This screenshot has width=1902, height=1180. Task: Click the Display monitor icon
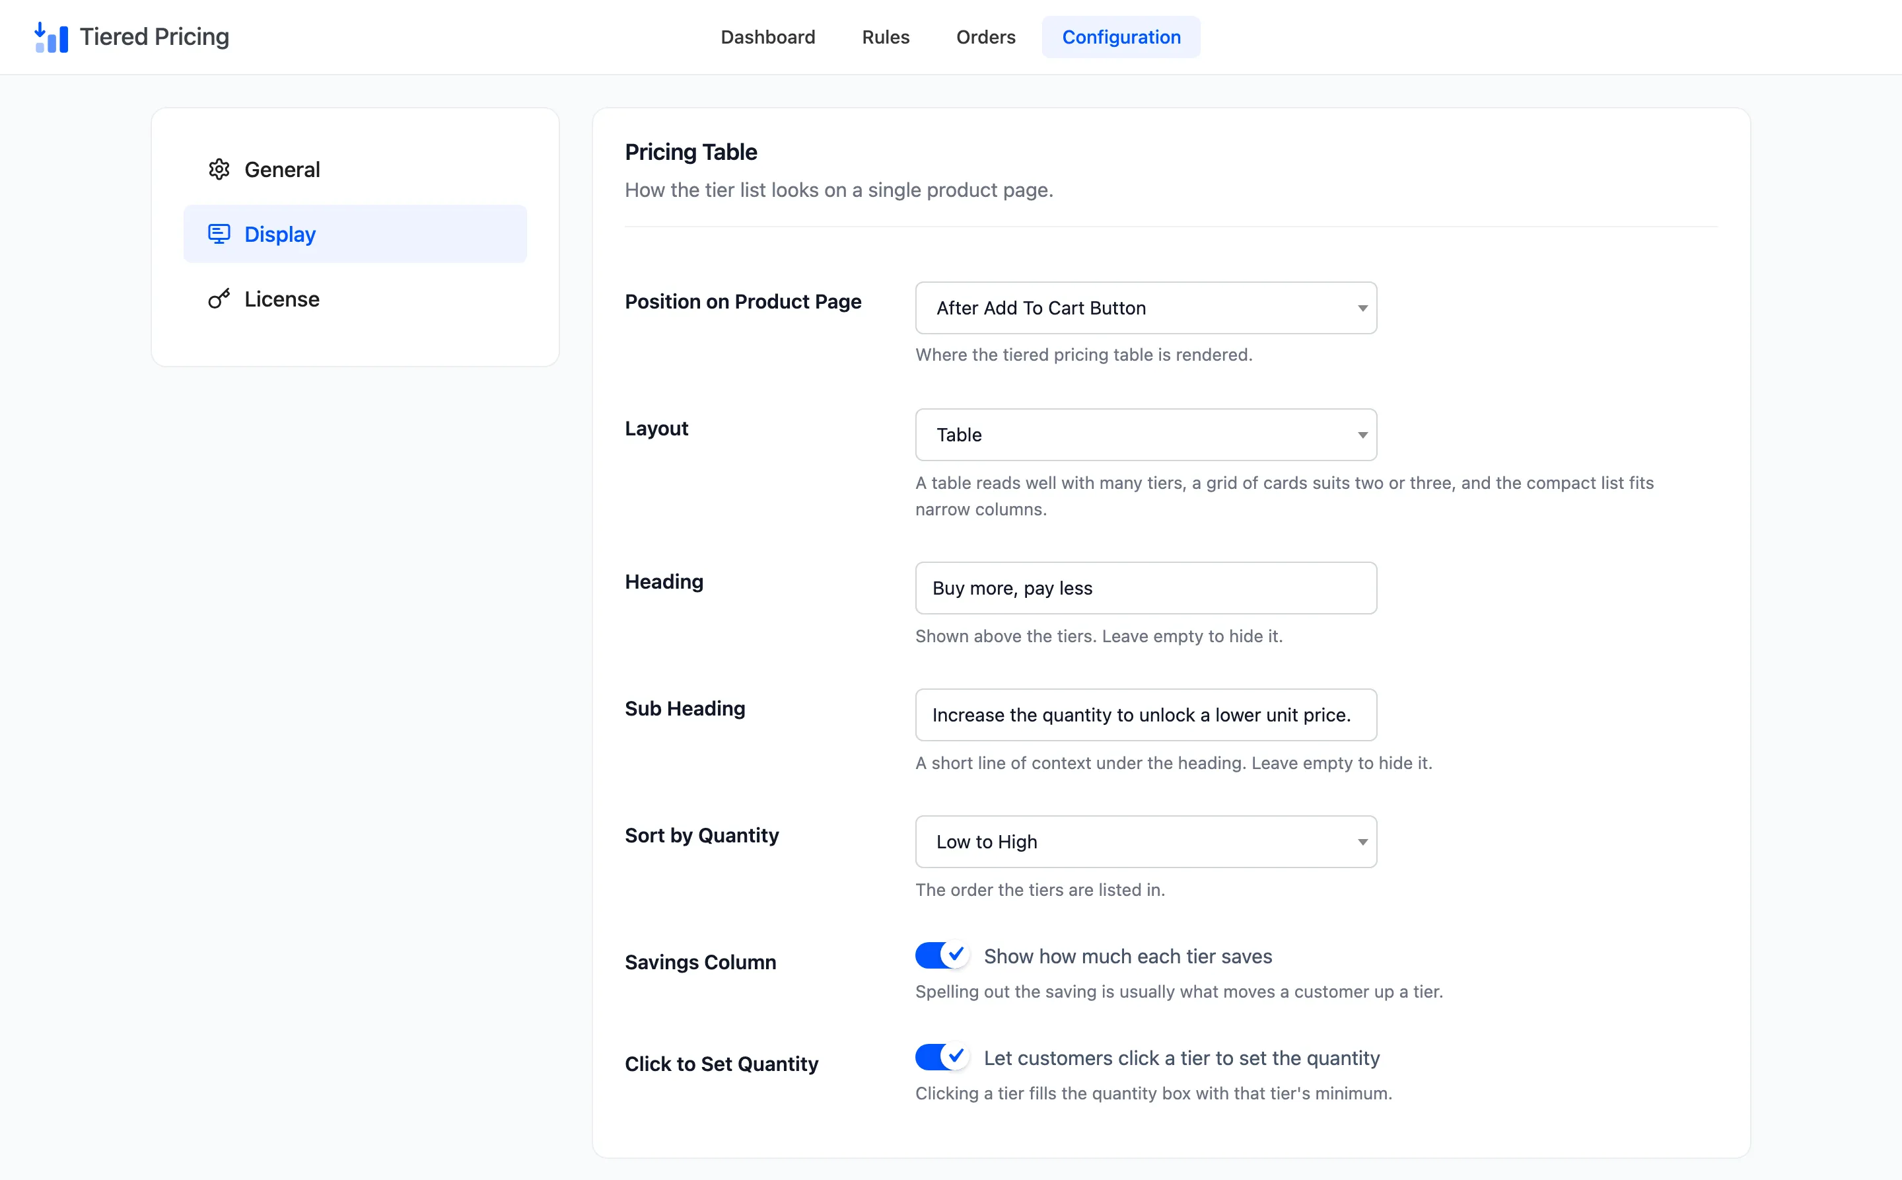(x=219, y=234)
